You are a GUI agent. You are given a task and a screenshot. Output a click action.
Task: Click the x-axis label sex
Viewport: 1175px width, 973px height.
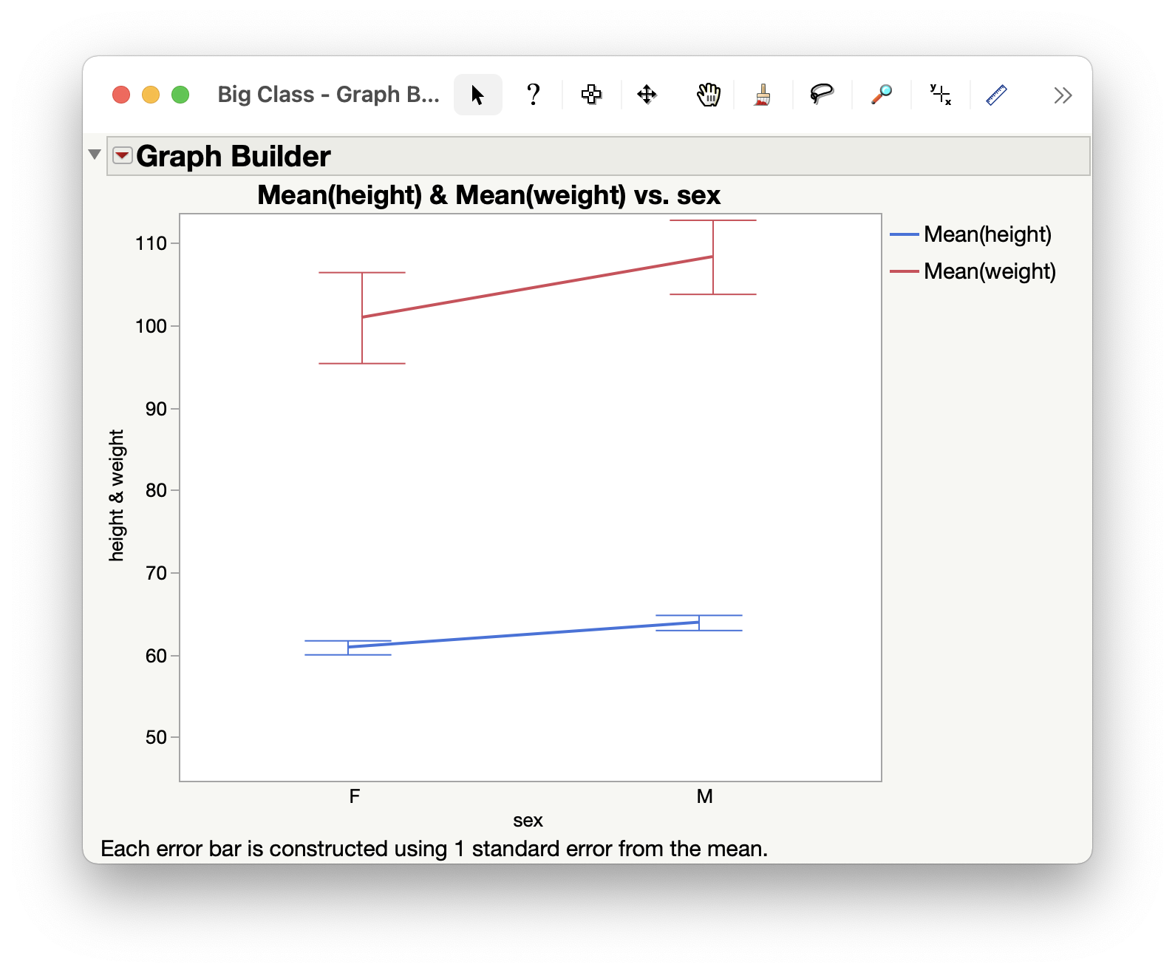coord(528,820)
